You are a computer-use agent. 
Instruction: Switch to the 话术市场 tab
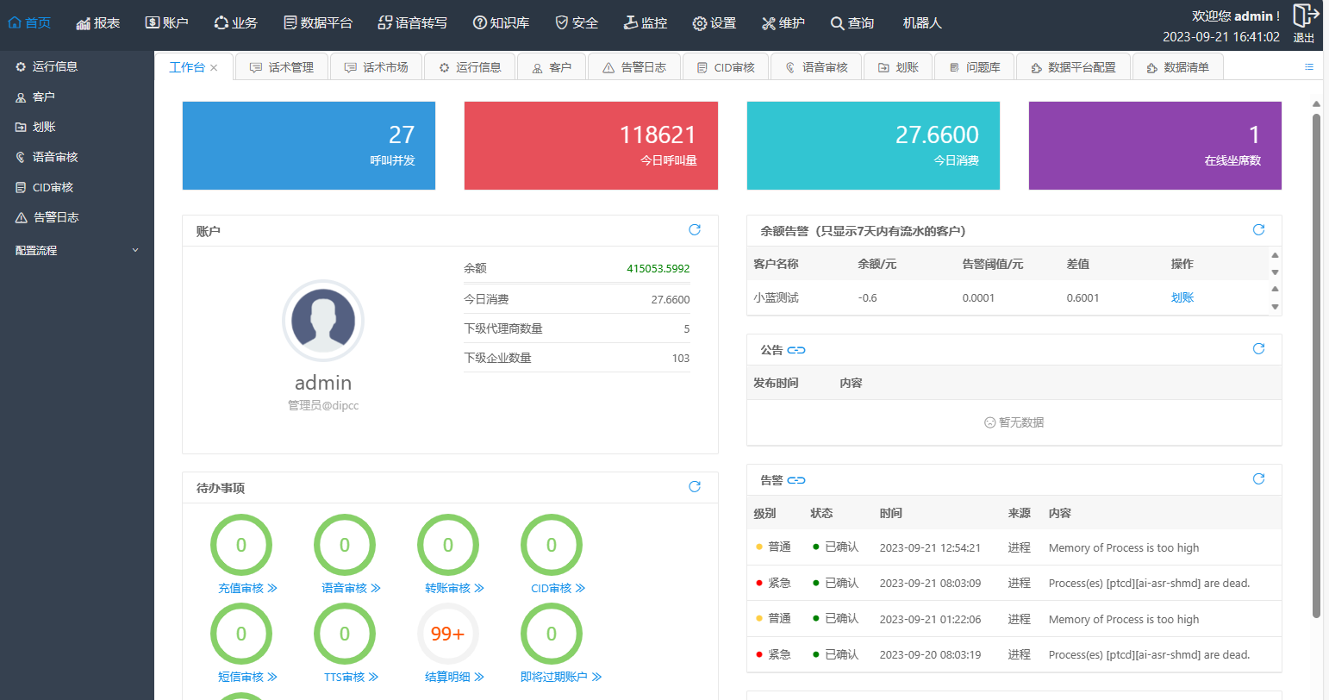pos(376,67)
